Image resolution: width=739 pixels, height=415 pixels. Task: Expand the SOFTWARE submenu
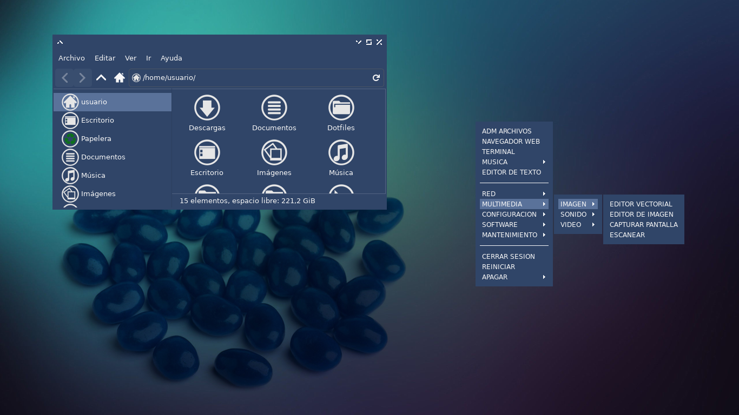(514, 225)
